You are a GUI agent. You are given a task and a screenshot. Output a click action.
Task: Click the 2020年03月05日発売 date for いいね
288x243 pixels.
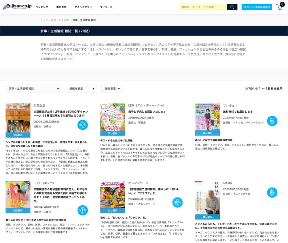(x=236, y=189)
